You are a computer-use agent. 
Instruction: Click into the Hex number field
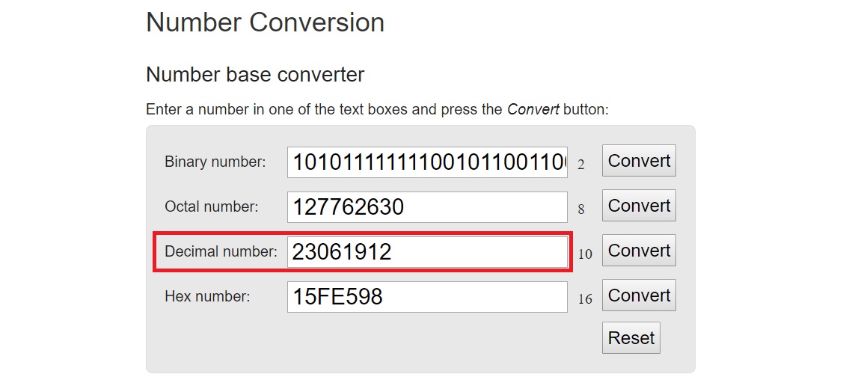[x=427, y=297]
